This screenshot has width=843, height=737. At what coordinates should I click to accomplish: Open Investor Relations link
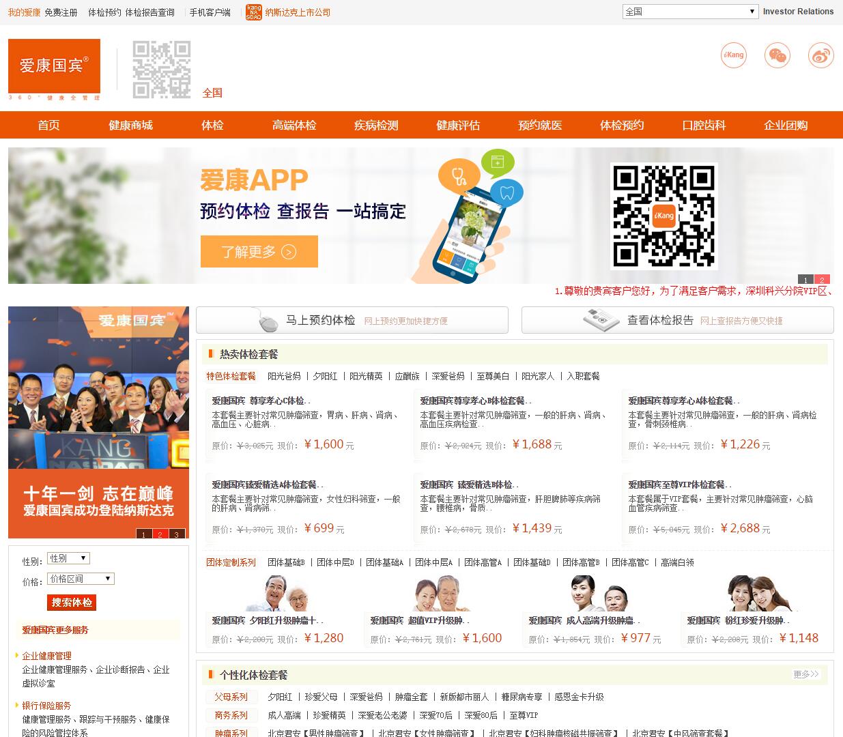click(x=798, y=12)
